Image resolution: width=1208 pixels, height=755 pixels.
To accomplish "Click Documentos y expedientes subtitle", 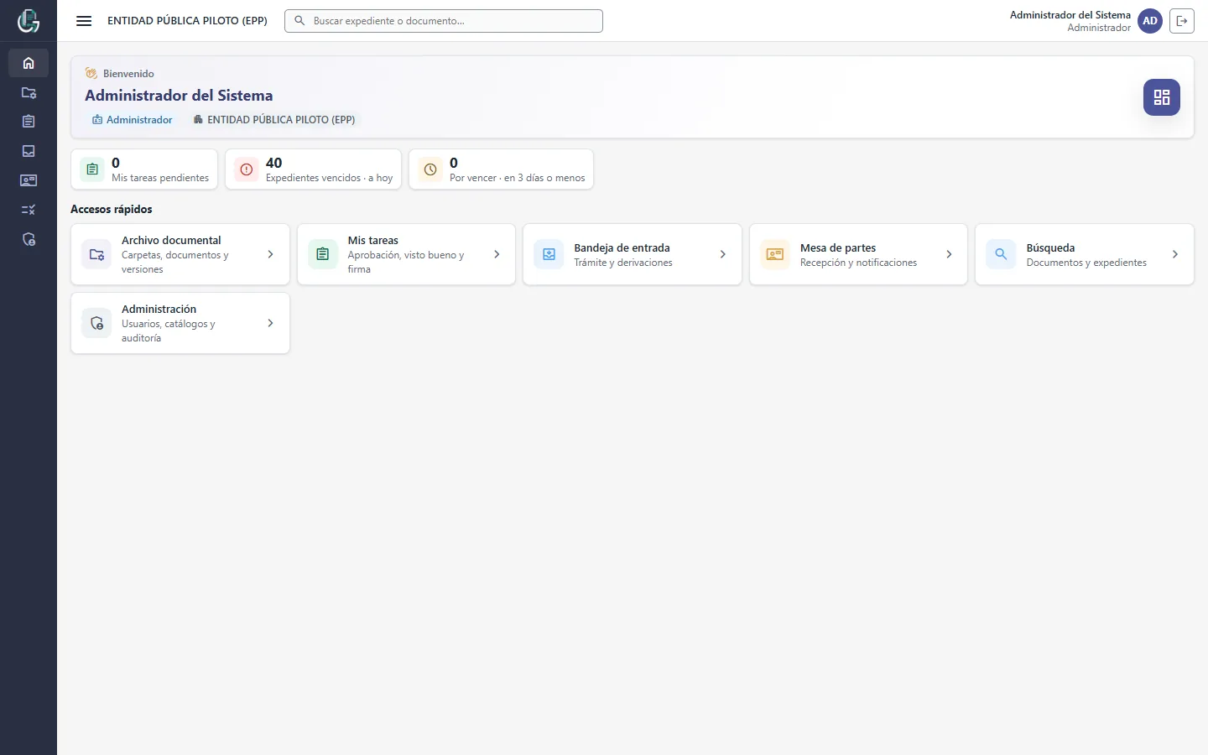I will (1086, 263).
